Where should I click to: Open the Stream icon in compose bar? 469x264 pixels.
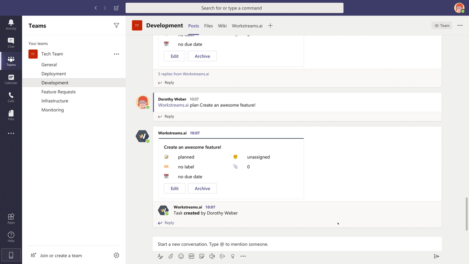[x=222, y=256]
